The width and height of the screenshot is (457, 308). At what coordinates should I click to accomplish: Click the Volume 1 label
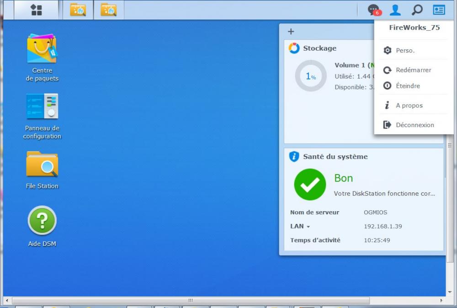point(350,65)
